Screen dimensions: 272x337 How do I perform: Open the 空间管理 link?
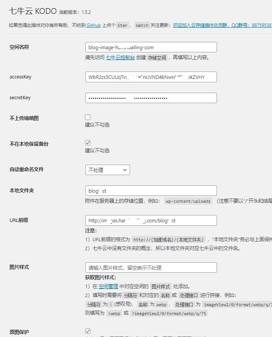coord(108,287)
